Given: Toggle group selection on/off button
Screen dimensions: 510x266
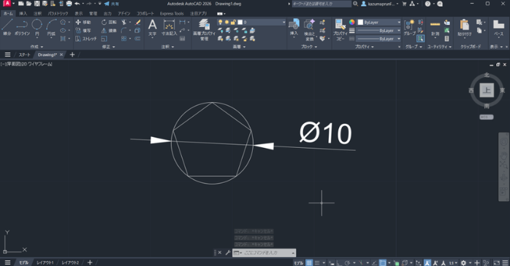Looking at the screenshot, I should (x=420, y=39).
